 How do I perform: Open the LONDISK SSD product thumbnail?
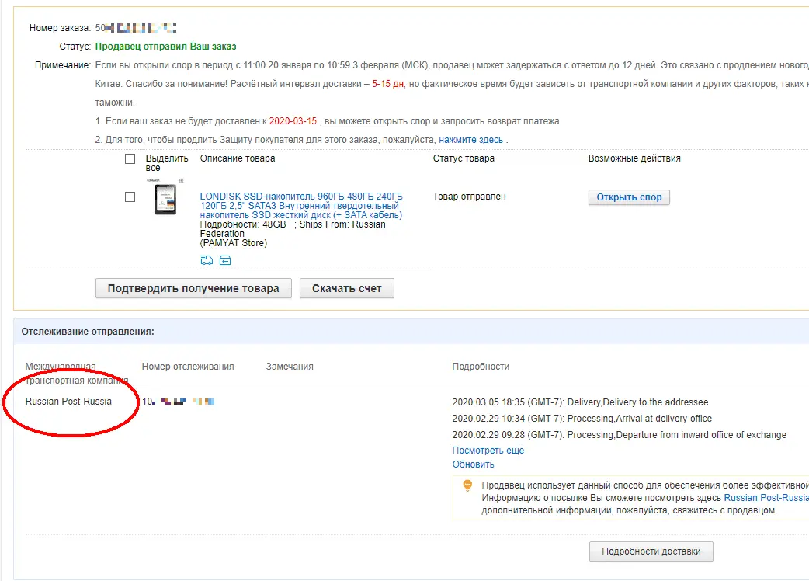point(165,197)
